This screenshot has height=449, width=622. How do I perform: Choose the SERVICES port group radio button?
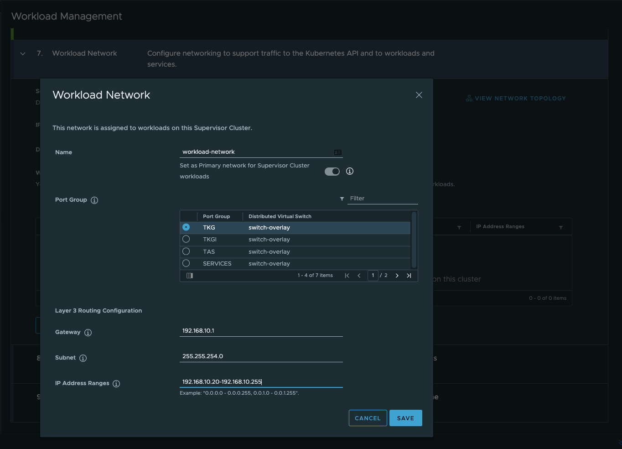(x=186, y=263)
